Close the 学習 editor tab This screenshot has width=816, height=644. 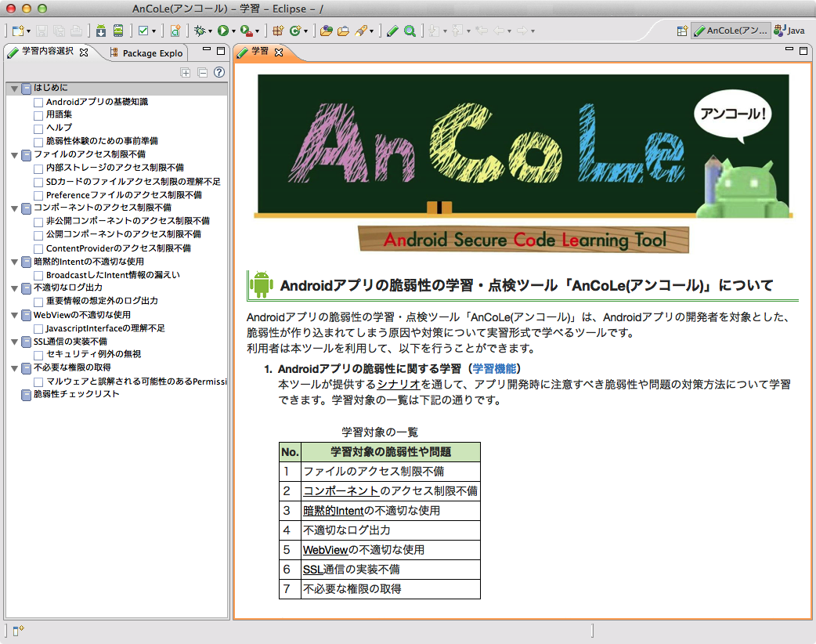(x=279, y=52)
